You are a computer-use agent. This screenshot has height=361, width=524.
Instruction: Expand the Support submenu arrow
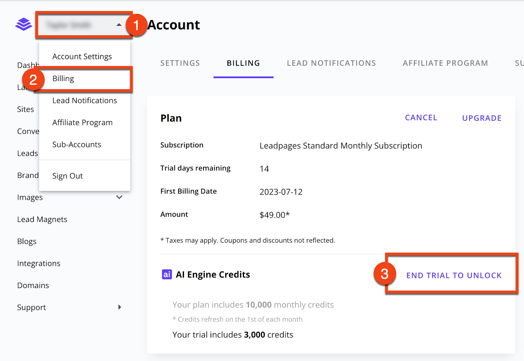(x=120, y=307)
